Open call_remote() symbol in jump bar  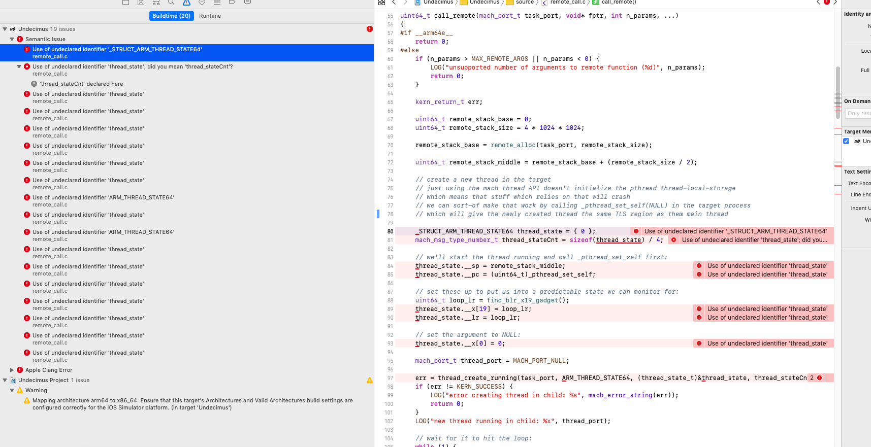(x=615, y=2)
